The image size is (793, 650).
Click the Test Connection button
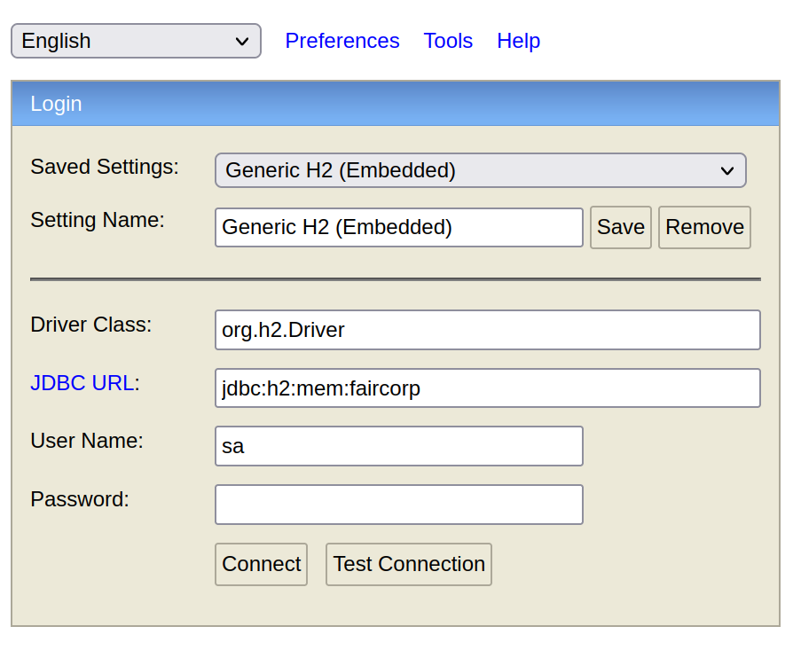409,565
